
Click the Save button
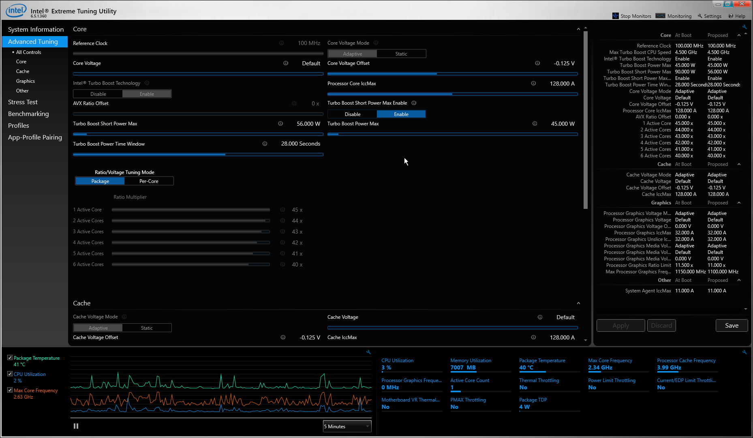[x=732, y=326]
